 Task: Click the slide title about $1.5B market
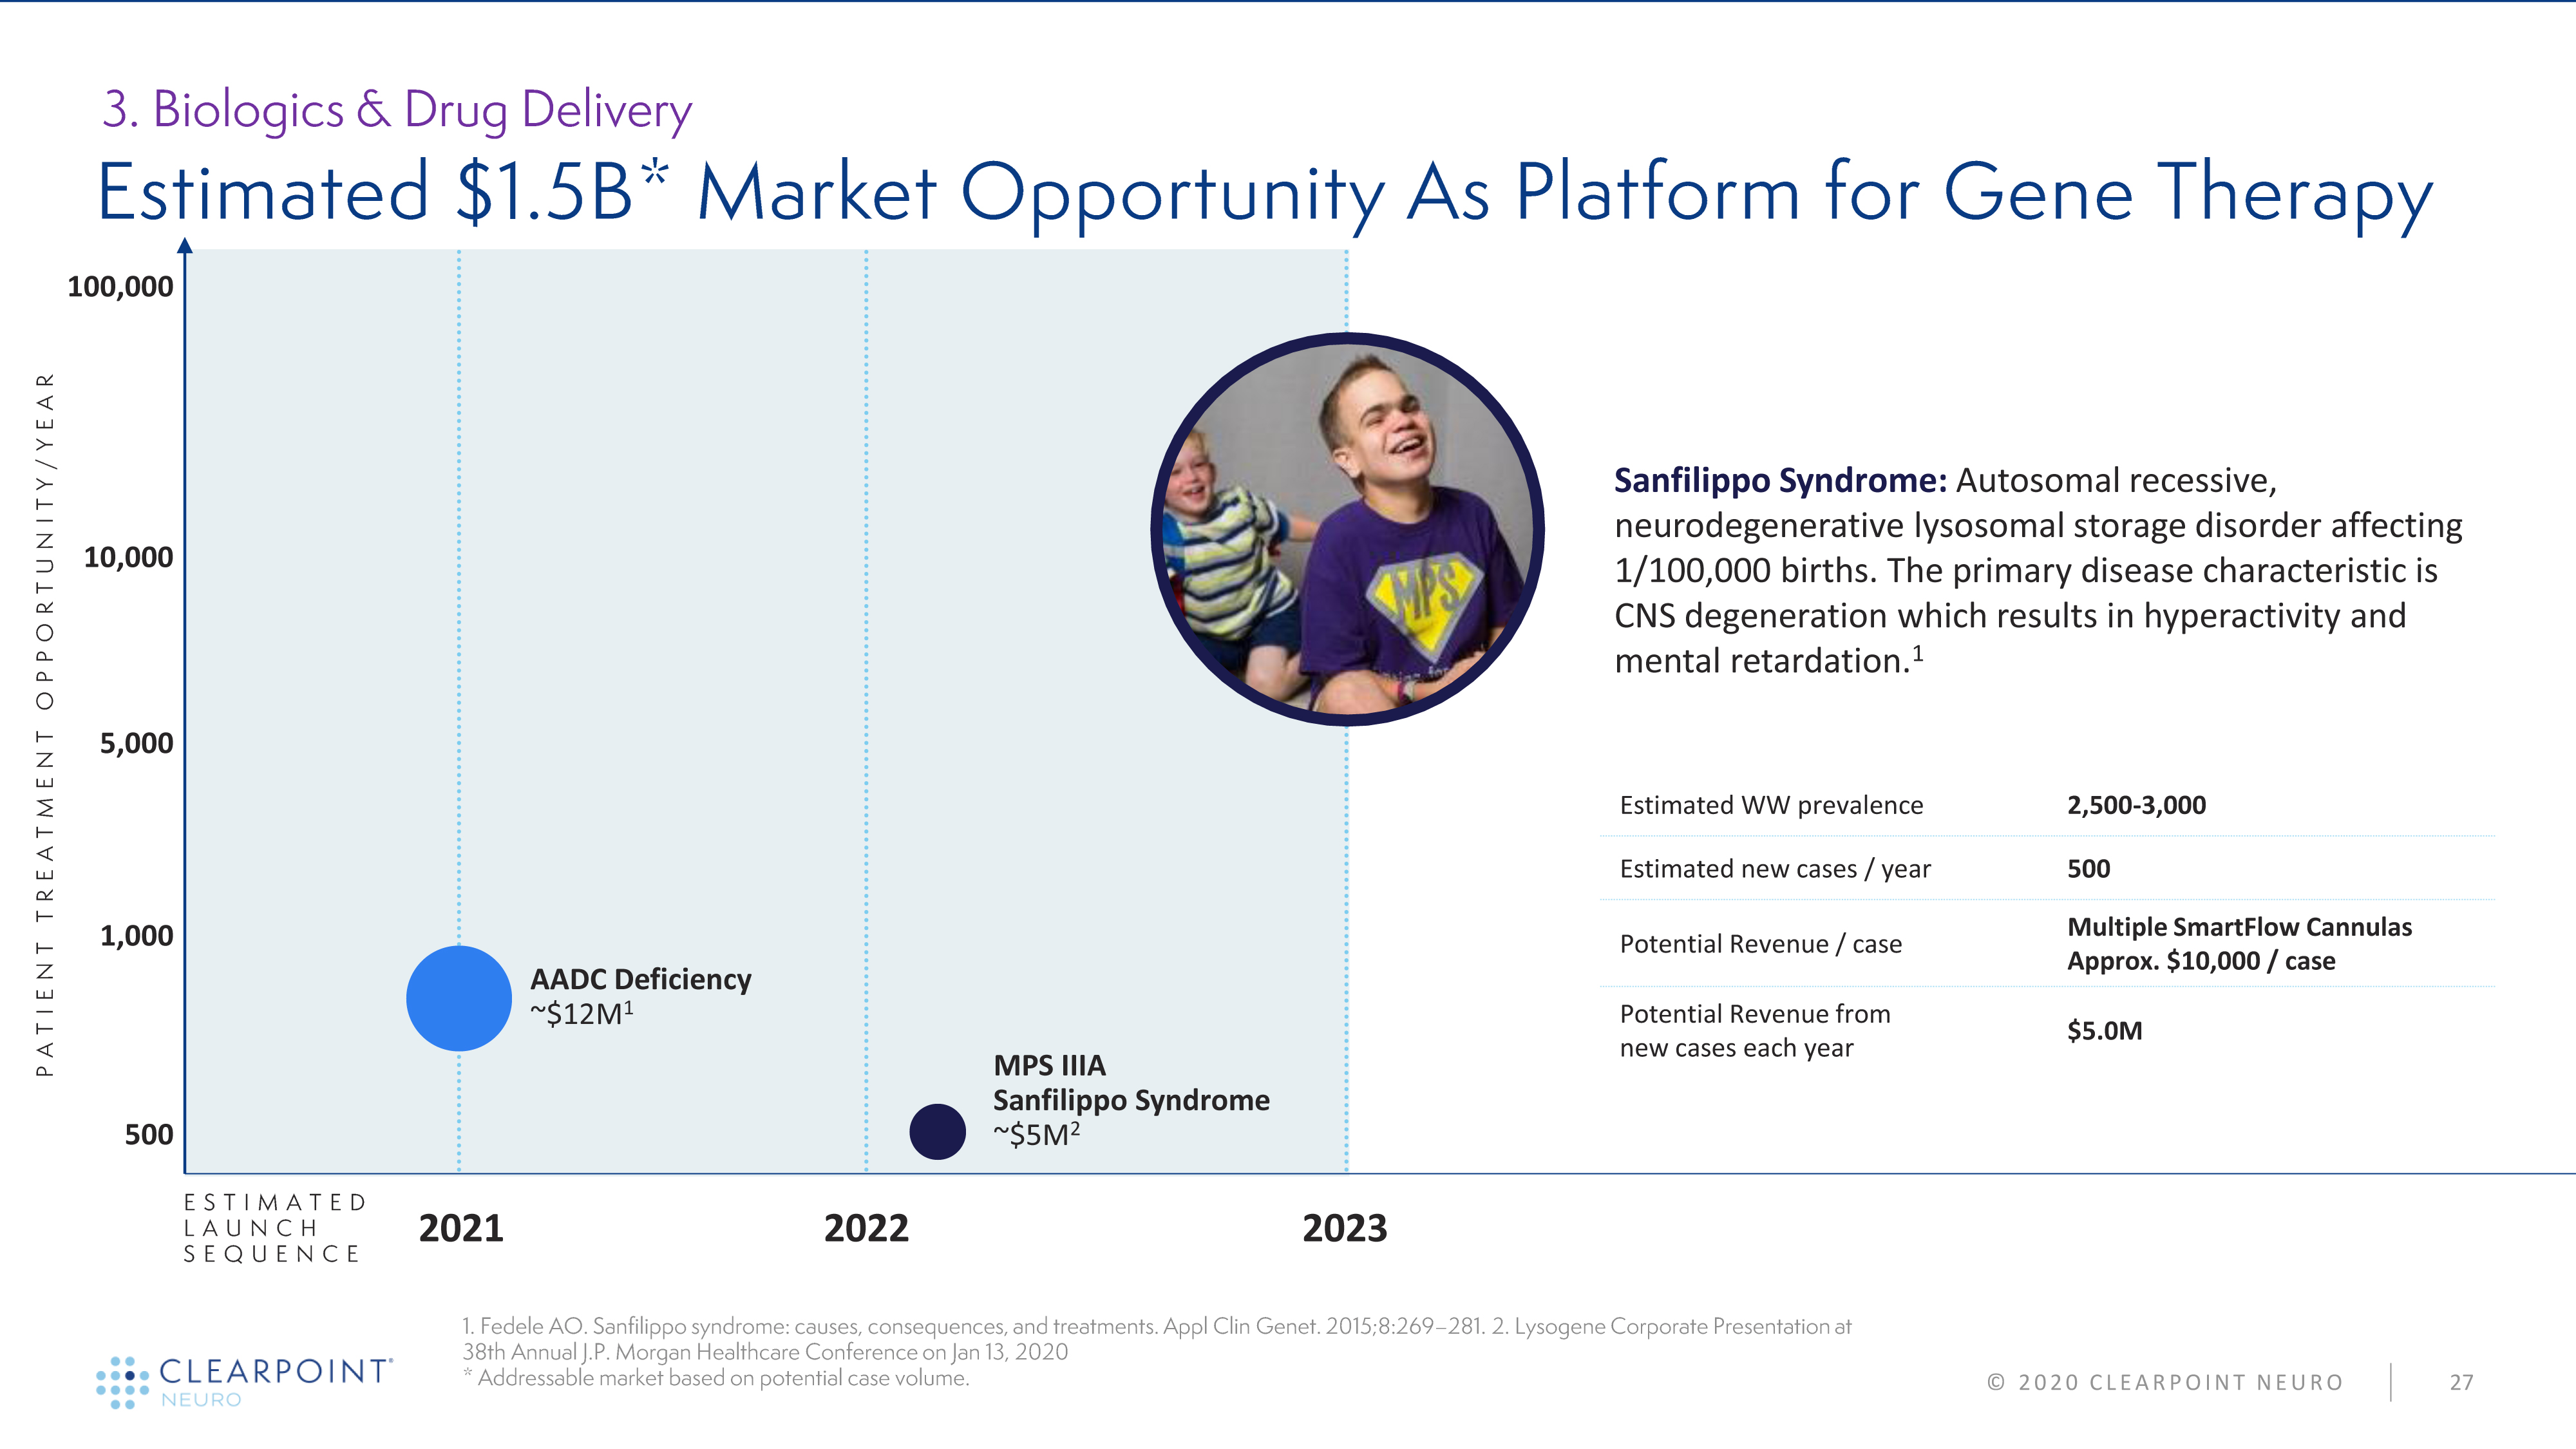click(x=1264, y=192)
